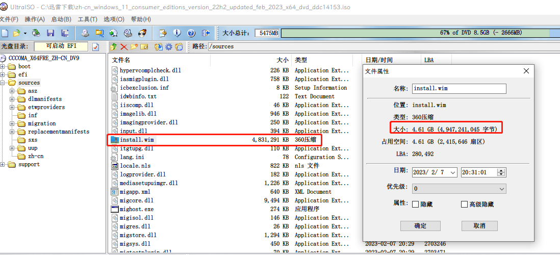Tick the 高级隐藏 checkbox
This screenshot has width=560, height=255.
[x=464, y=205]
